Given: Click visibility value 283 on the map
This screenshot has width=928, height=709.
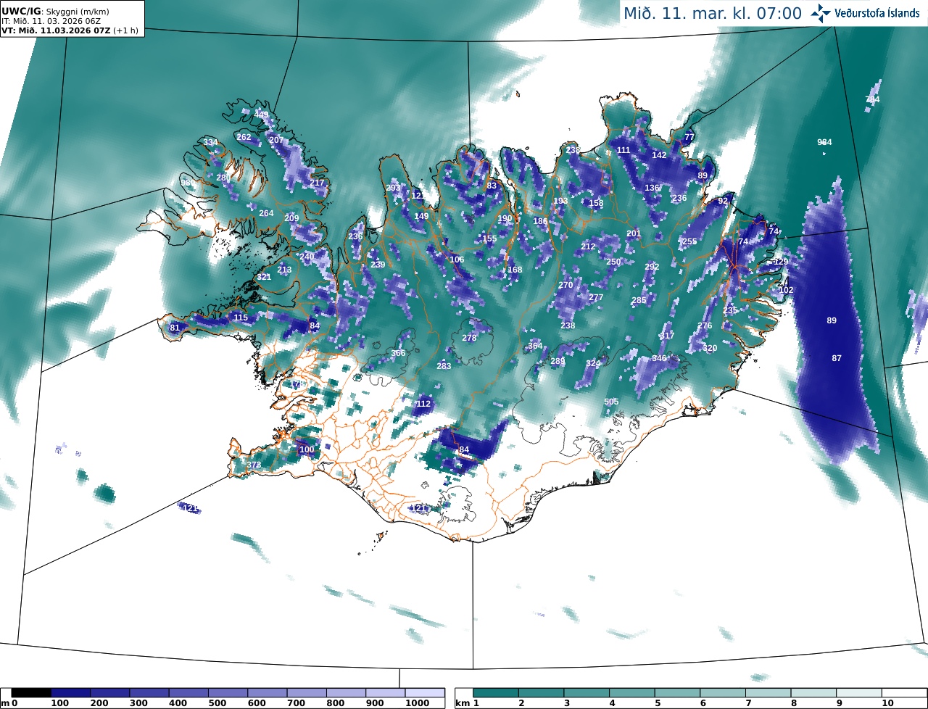Looking at the screenshot, I should [444, 366].
